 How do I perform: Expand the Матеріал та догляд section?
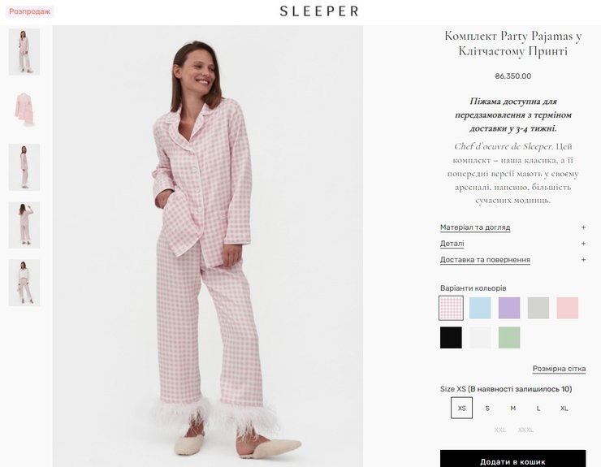click(x=475, y=227)
